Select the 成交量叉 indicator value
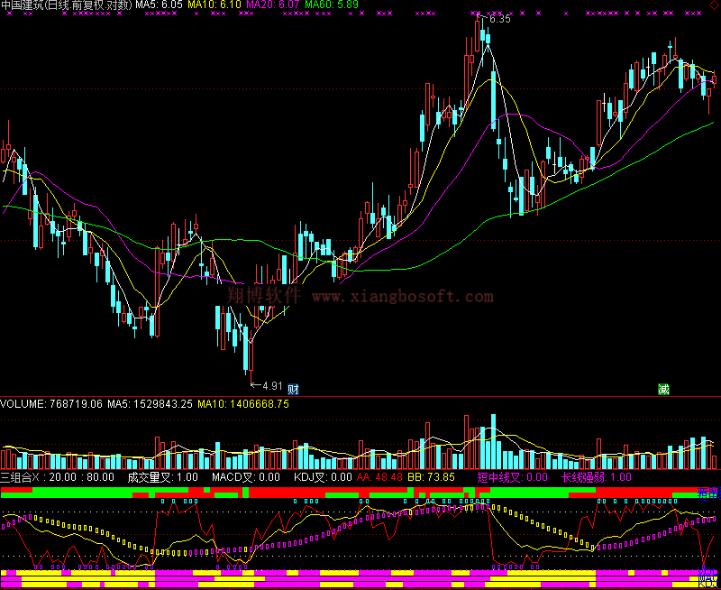The image size is (721, 590). click(x=162, y=477)
